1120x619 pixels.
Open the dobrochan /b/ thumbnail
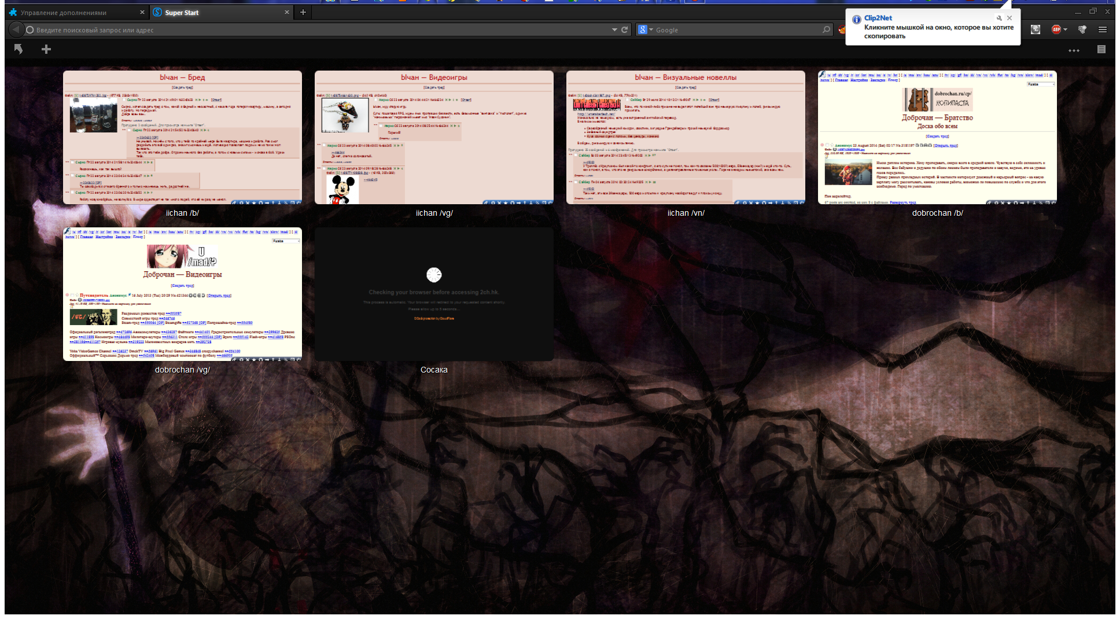pos(937,138)
